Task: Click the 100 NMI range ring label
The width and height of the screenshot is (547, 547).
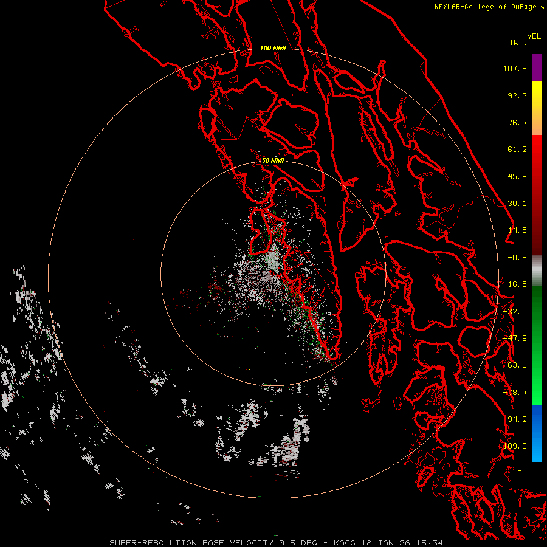Action: (x=273, y=48)
